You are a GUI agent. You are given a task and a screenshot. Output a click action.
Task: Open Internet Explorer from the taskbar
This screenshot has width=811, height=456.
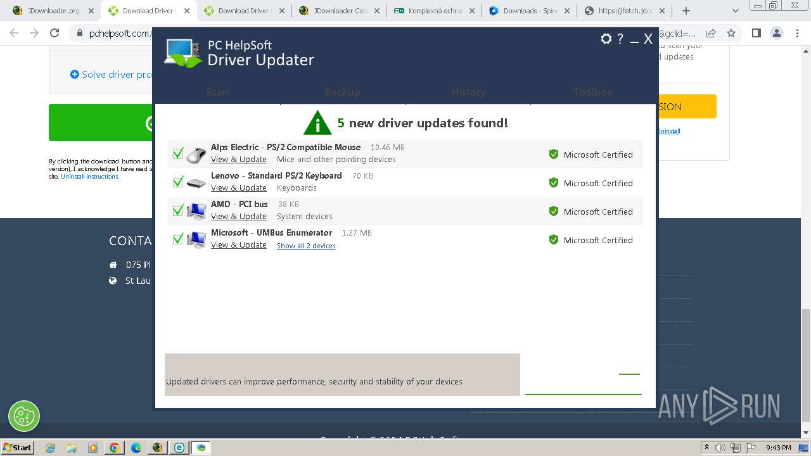(50, 448)
